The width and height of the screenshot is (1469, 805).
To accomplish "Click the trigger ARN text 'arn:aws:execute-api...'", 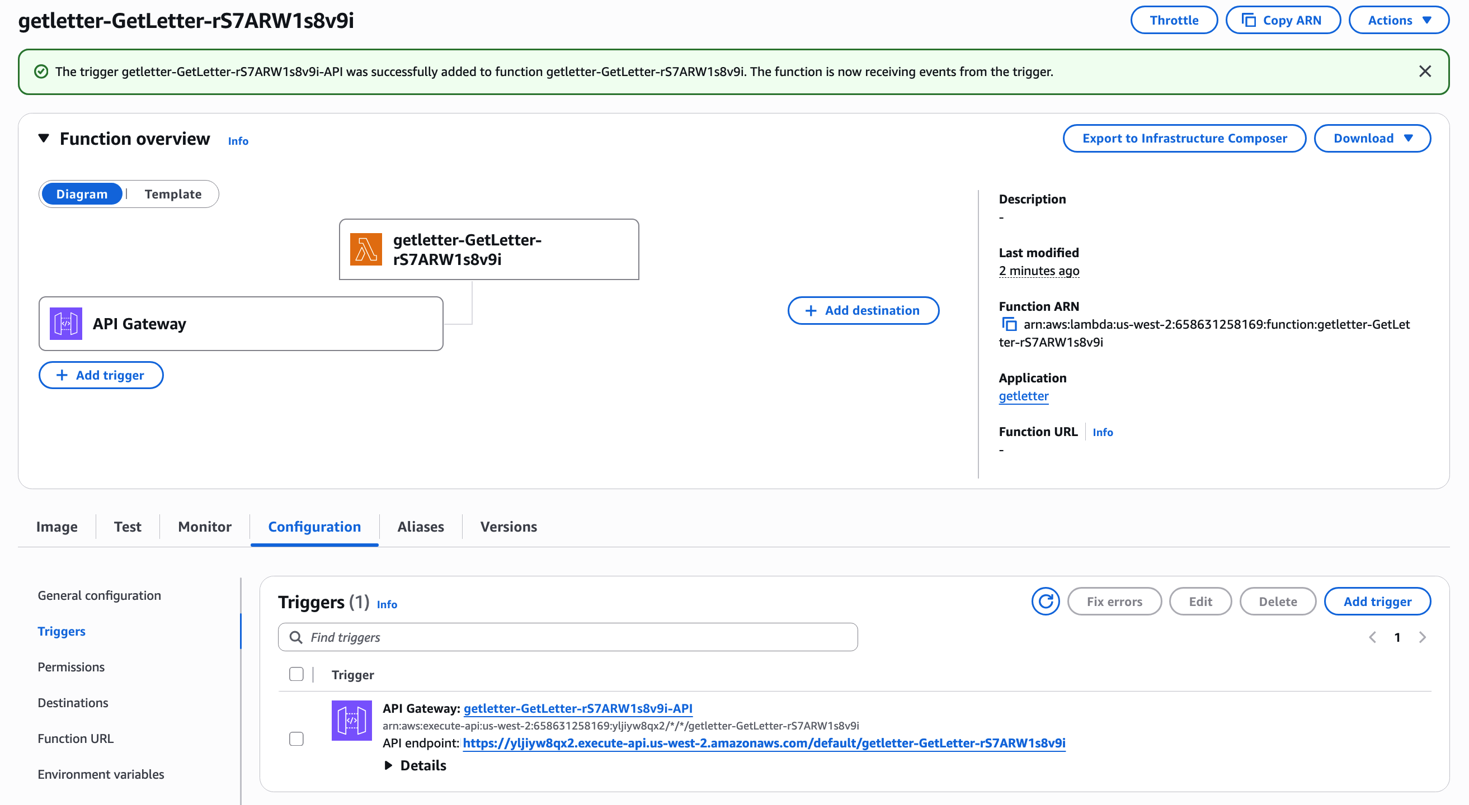I will [620, 726].
